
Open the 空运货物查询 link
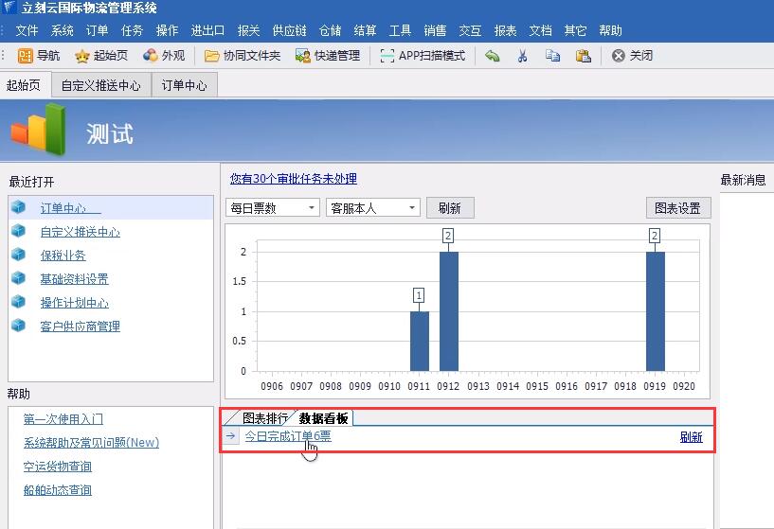57,467
